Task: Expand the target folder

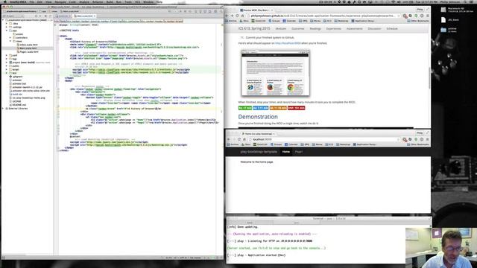Action: click(x=7, y=69)
